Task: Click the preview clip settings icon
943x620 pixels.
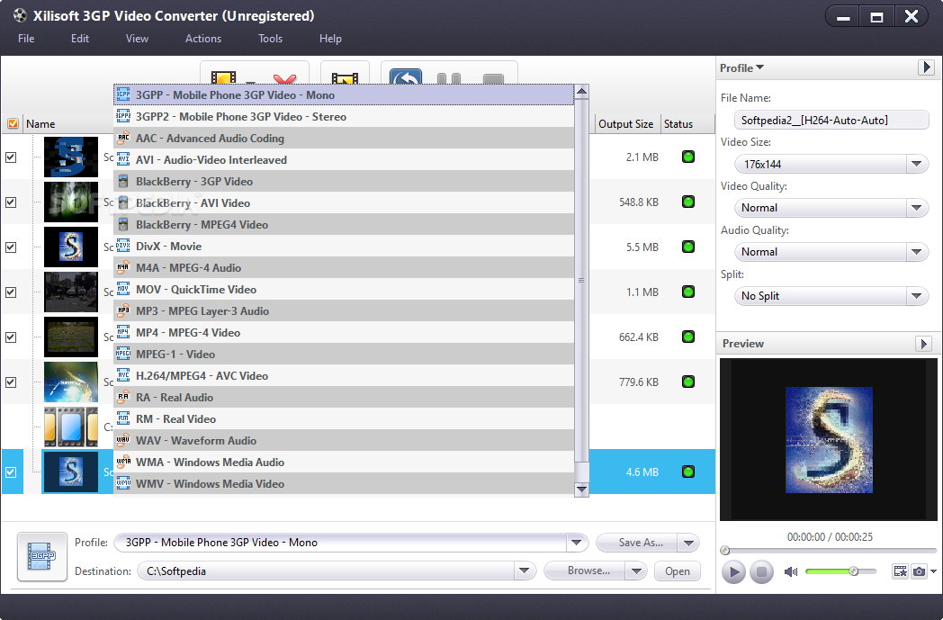Action: pos(901,571)
